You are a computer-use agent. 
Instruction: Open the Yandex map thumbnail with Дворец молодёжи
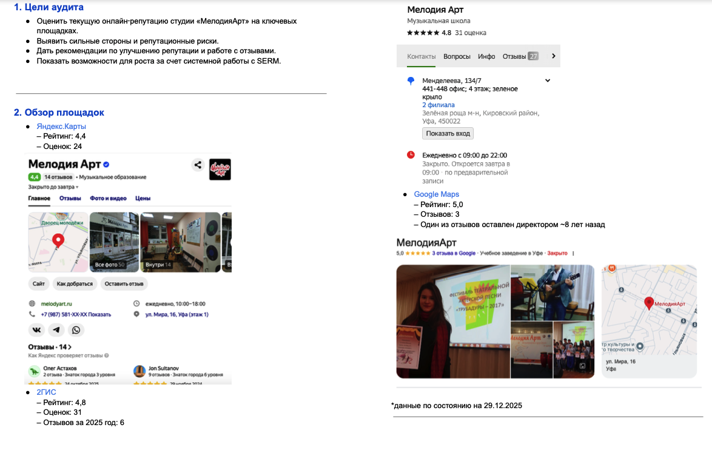tap(58, 242)
